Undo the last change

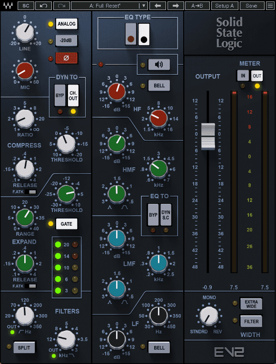43,6
